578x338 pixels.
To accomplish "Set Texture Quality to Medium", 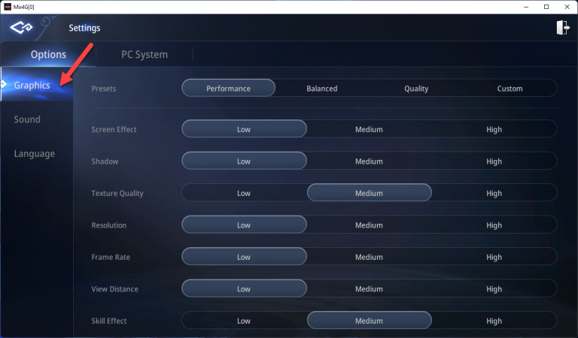I will 369,193.
